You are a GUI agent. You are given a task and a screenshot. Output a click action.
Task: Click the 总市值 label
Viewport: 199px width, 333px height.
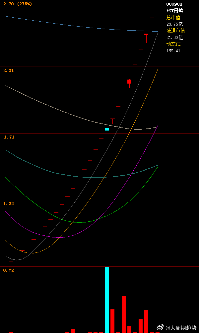point(173,17)
